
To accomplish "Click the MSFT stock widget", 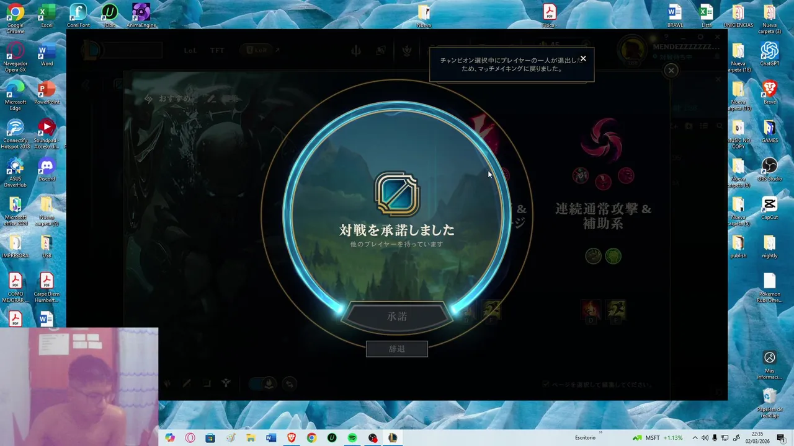I will tap(658, 438).
